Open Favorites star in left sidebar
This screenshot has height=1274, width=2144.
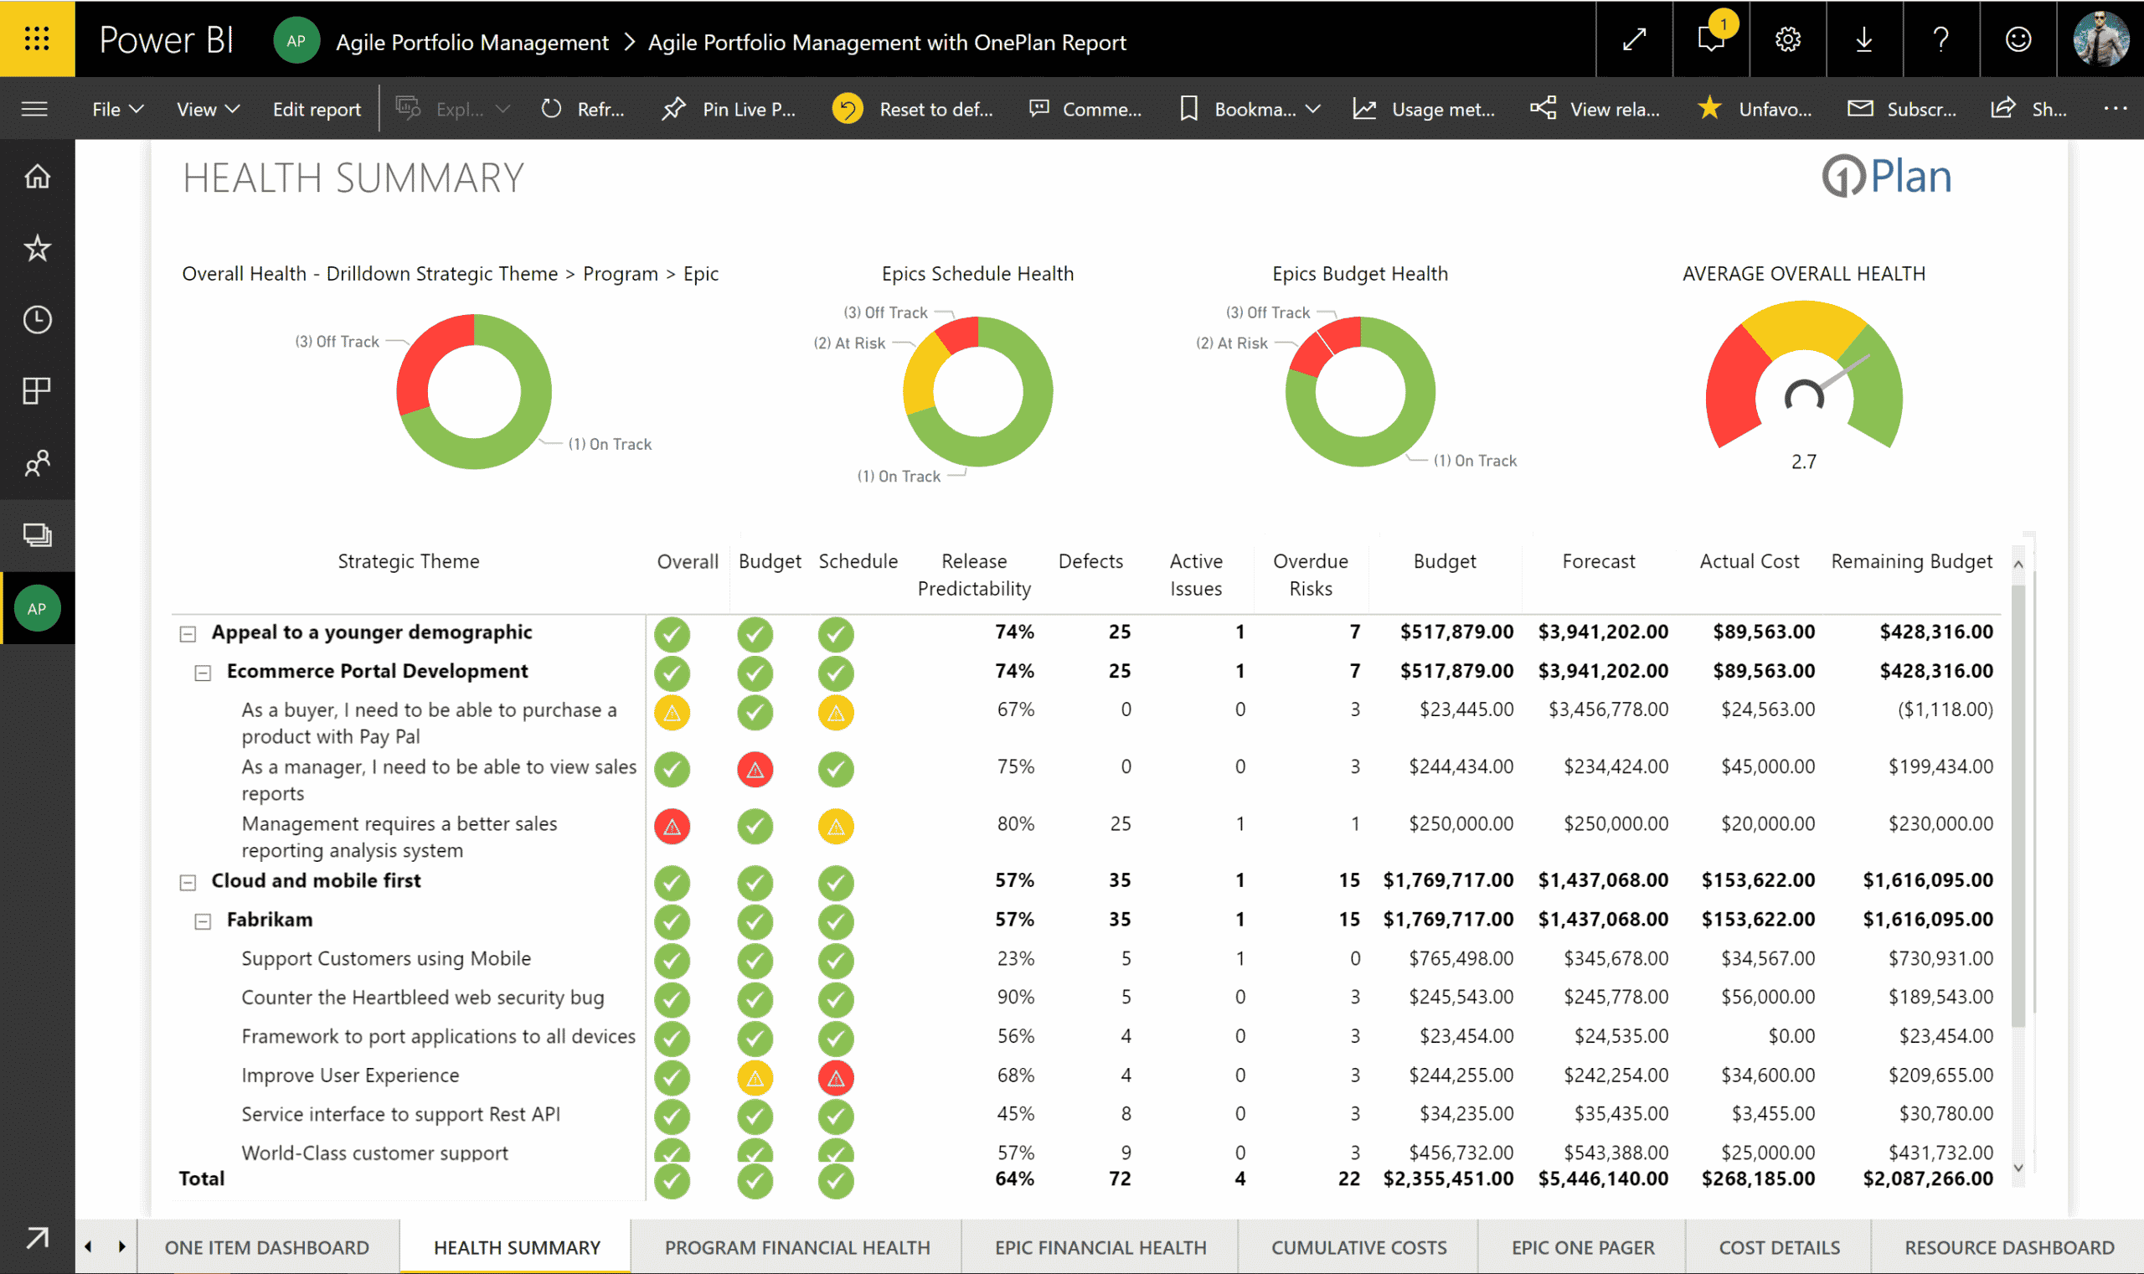coord(37,248)
